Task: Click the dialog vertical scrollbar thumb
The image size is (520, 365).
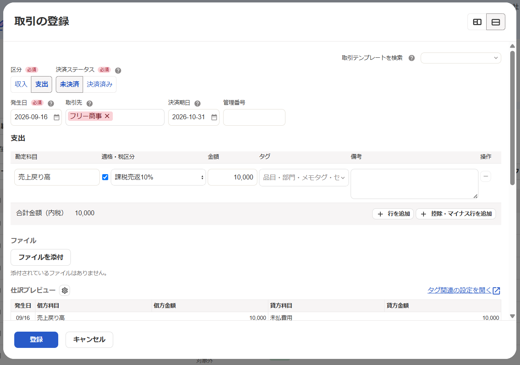Action: pos(512,118)
